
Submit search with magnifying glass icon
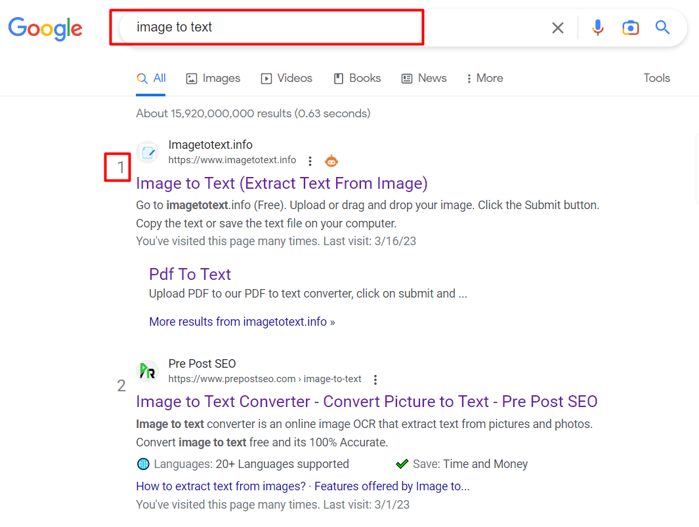tap(662, 28)
